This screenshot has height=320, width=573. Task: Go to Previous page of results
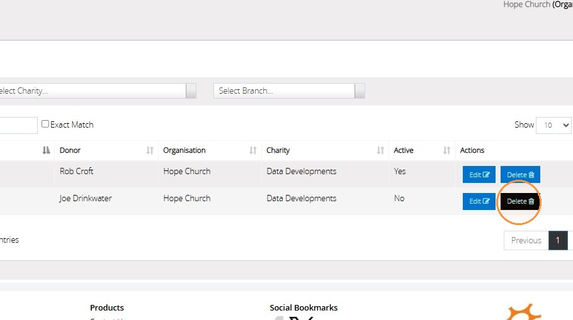click(526, 240)
